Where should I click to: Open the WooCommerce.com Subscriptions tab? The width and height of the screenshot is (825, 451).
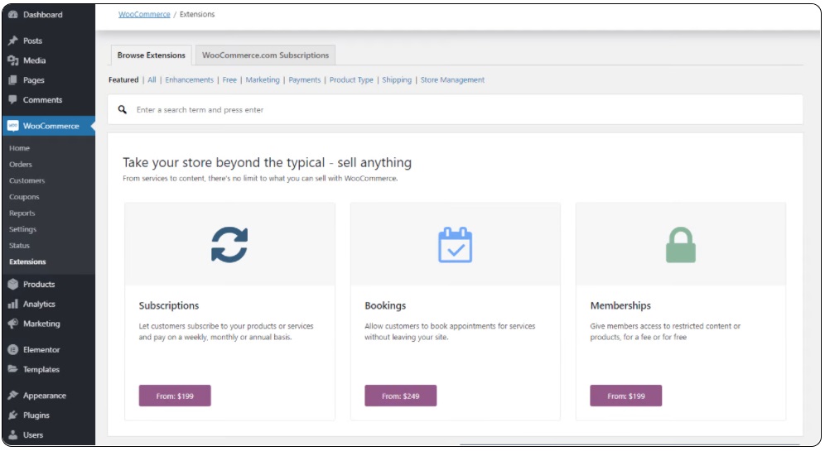tap(265, 55)
